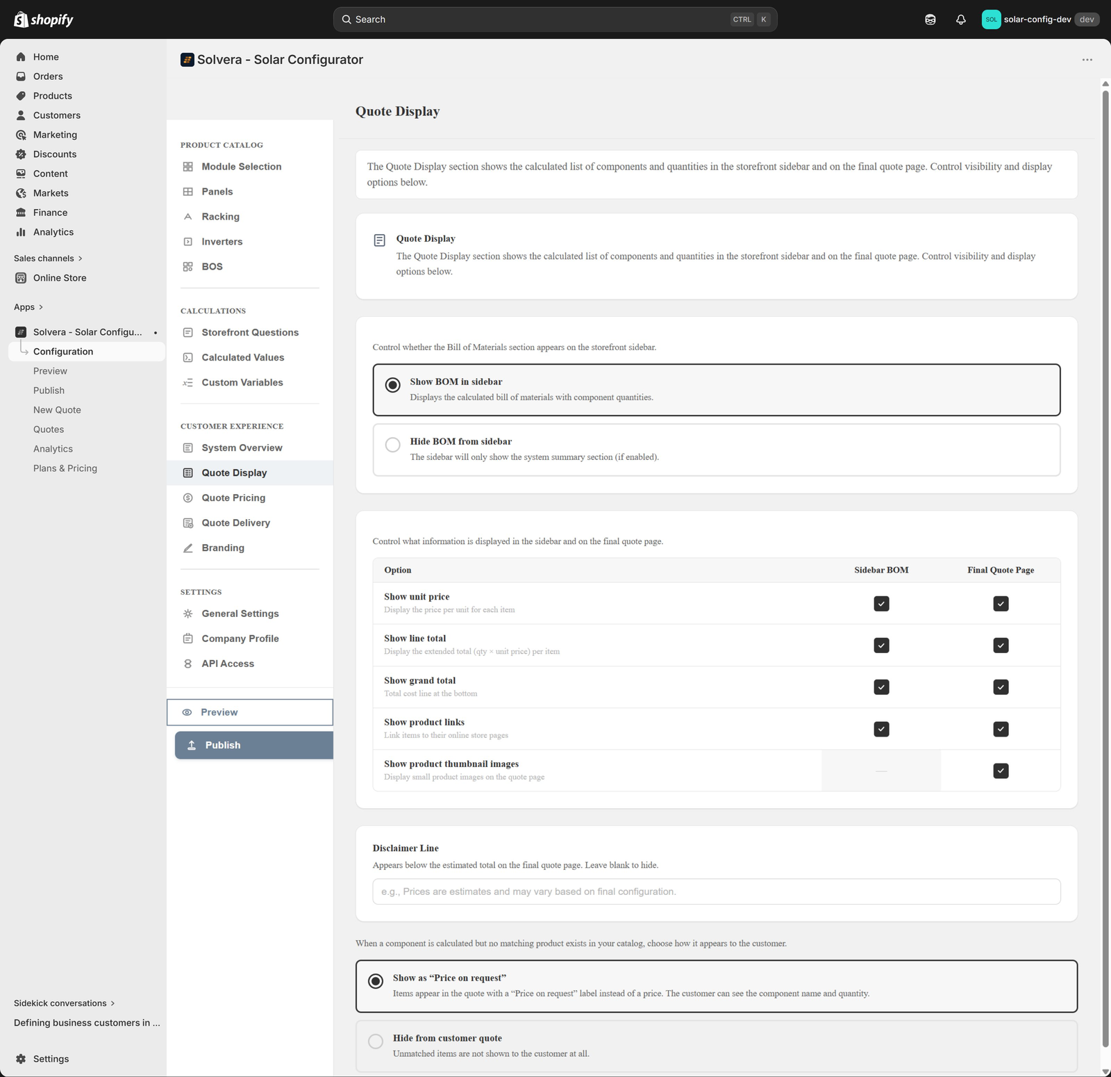Uncheck Show product links for Sidebar BOM
1111x1077 pixels.
881,729
